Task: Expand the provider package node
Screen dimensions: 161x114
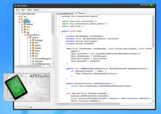Action: (30, 48)
